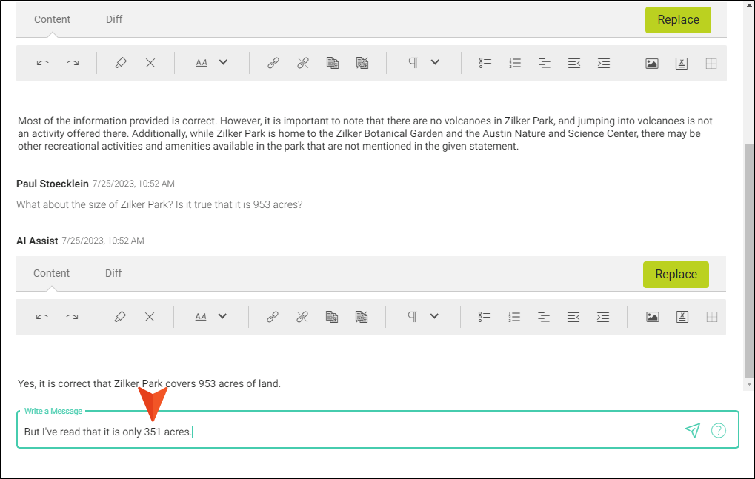
Task: Toggle numbered list in lower toolbar
Action: [514, 317]
